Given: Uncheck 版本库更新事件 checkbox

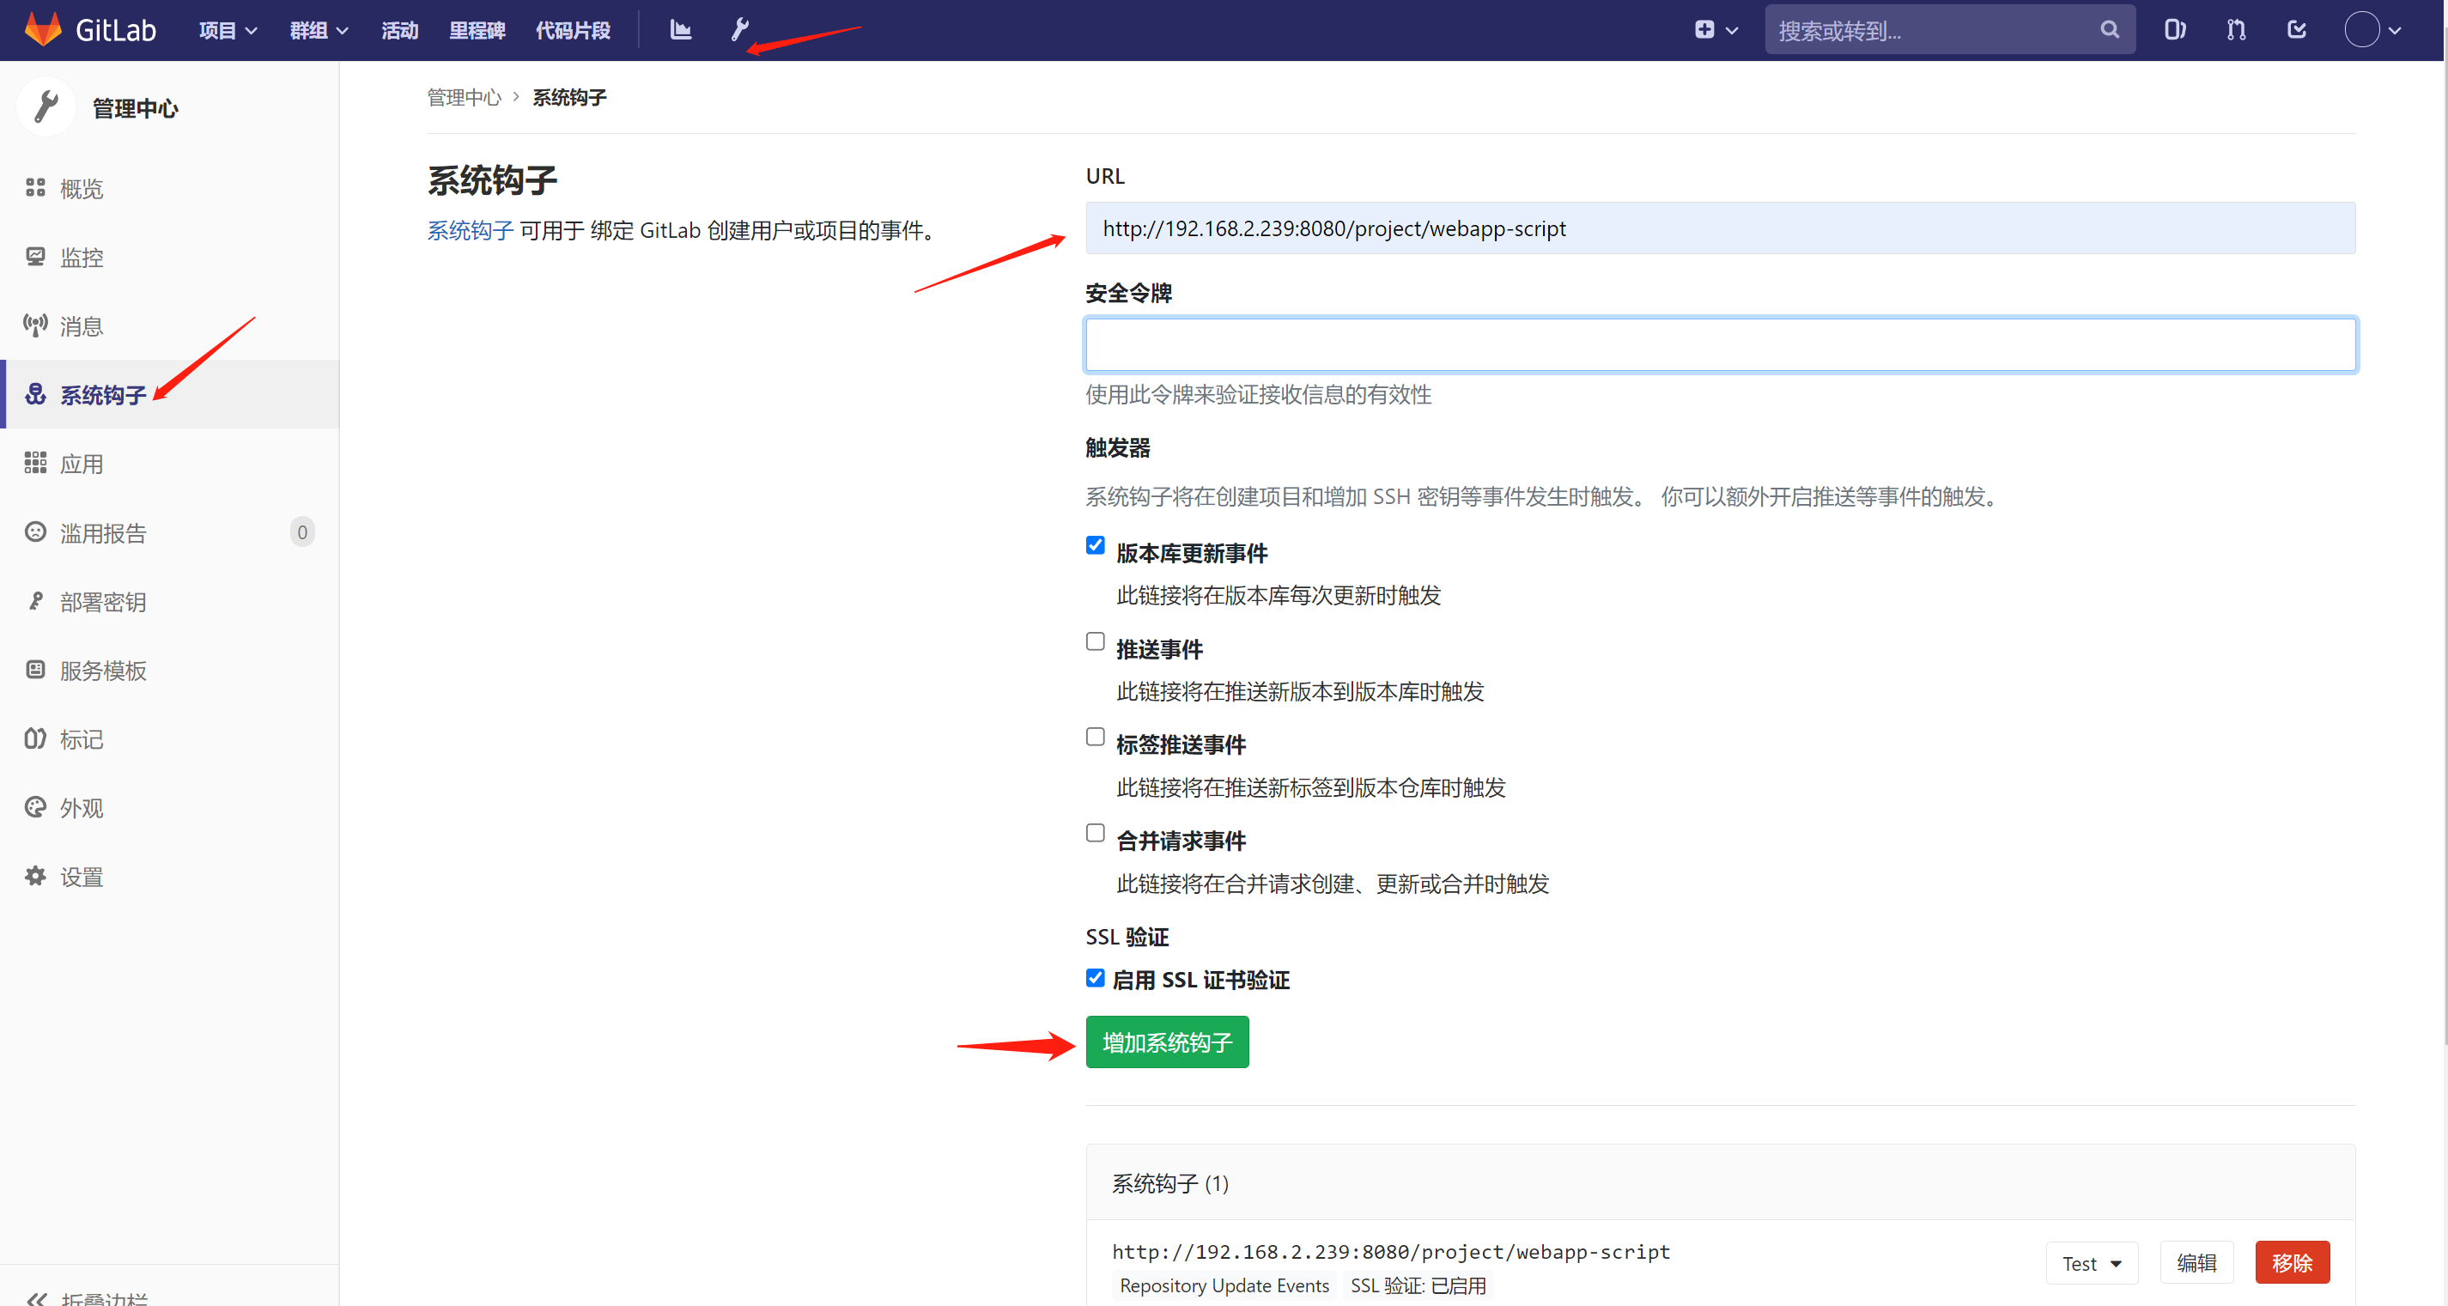Looking at the screenshot, I should (x=1095, y=545).
